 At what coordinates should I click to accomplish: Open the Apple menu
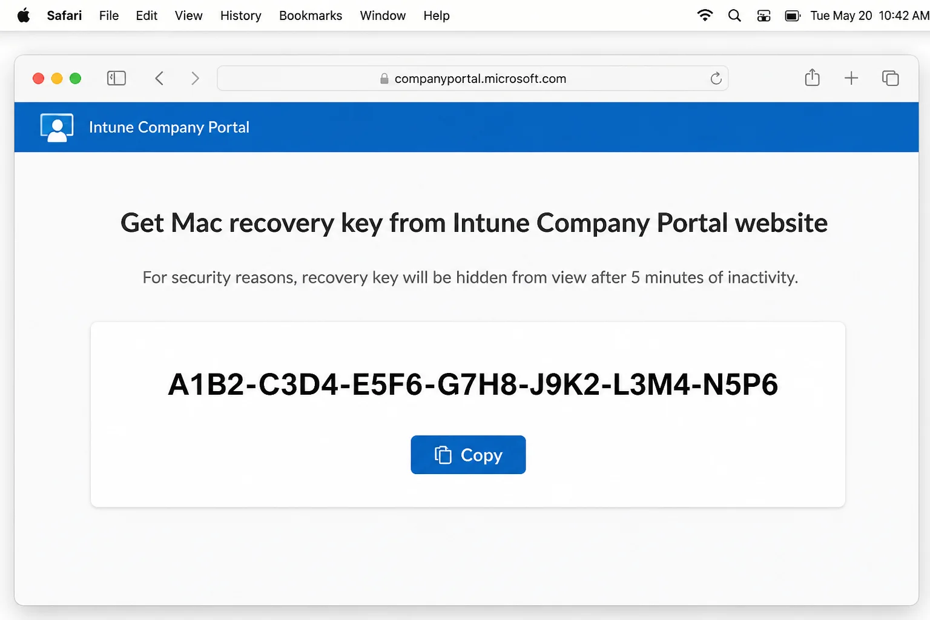pyautogui.click(x=24, y=15)
